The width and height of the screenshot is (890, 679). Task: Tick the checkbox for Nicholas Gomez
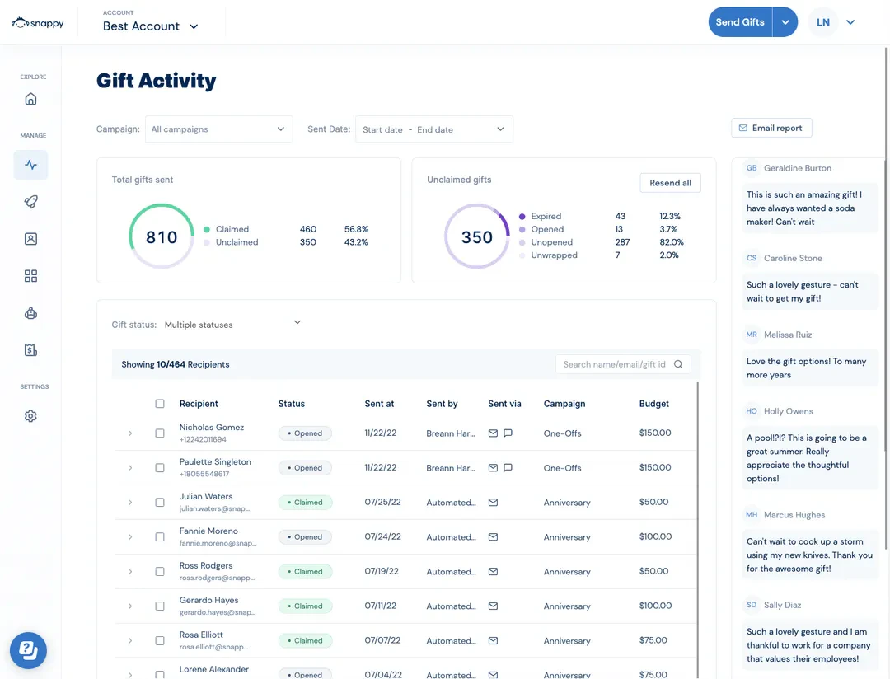[x=160, y=433]
